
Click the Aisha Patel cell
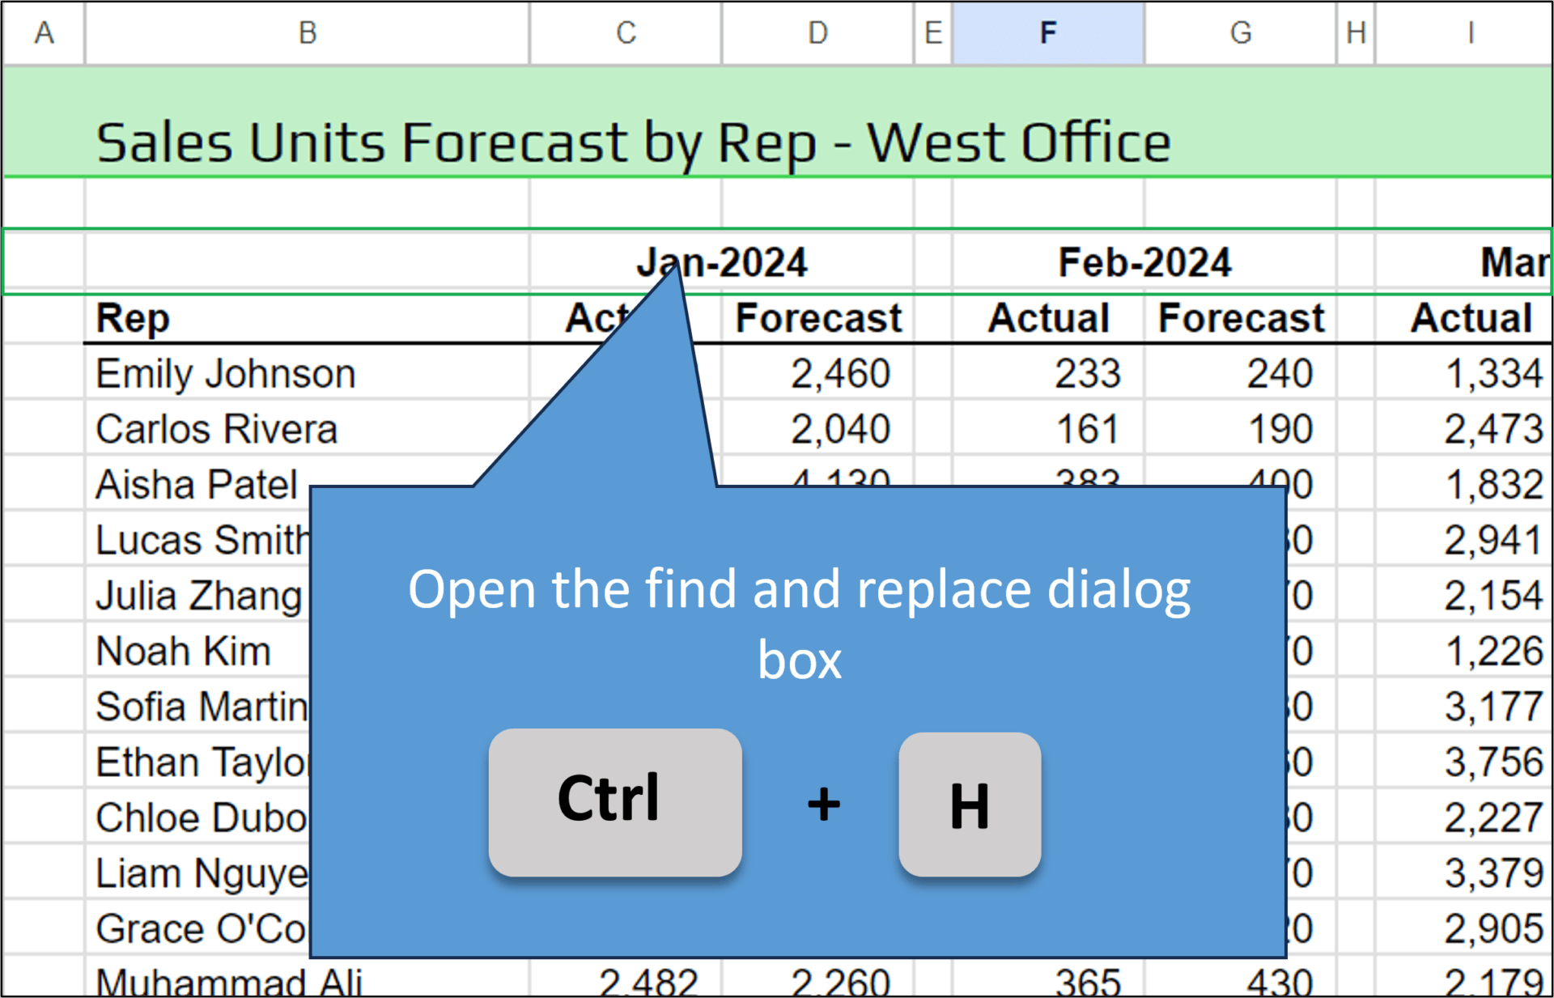pyautogui.click(x=197, y=484)
